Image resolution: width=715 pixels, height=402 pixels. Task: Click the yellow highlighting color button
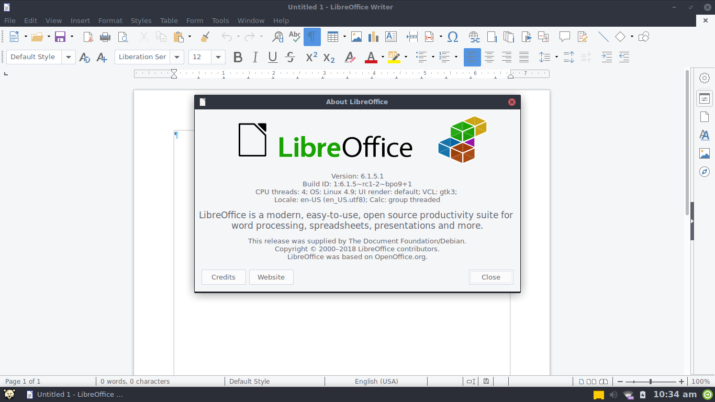[x=394, y=57]
